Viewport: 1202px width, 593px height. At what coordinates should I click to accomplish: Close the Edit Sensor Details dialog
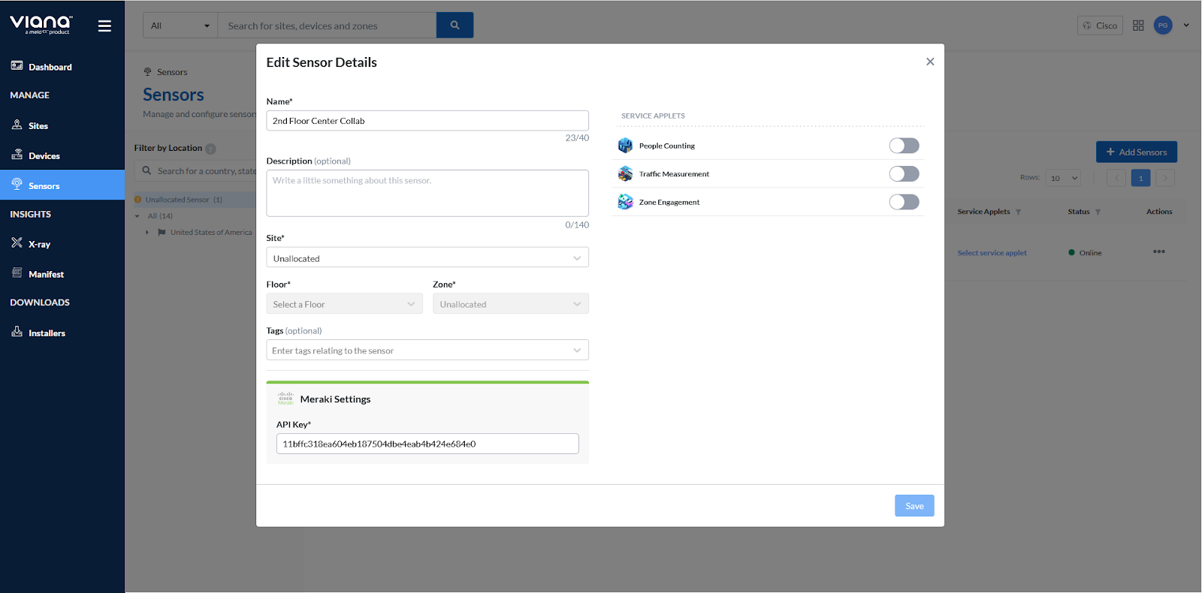click(930, 62)
